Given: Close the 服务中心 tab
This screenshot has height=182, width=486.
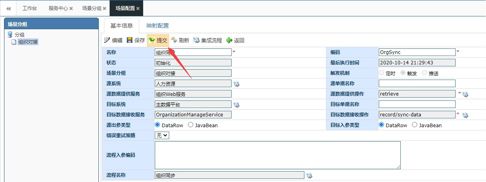Looking at the screenshot, I should click(71, 8).
